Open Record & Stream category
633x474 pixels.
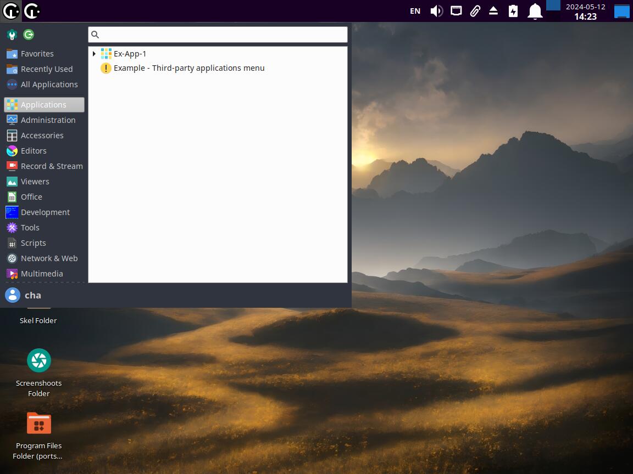pyautogui.click(x=44, y=166)
